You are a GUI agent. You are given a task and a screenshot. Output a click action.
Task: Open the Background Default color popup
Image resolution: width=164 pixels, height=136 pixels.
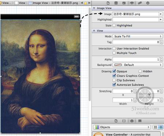[143, 65]
